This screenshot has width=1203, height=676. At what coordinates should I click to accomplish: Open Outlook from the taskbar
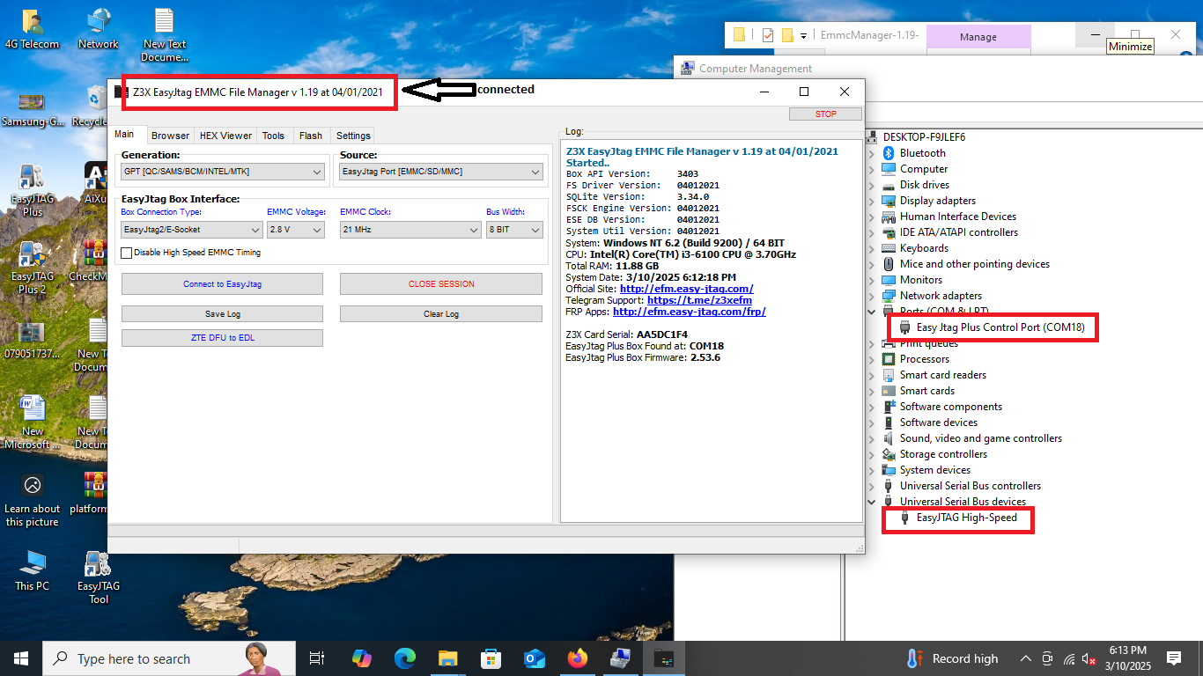[535, 658]
